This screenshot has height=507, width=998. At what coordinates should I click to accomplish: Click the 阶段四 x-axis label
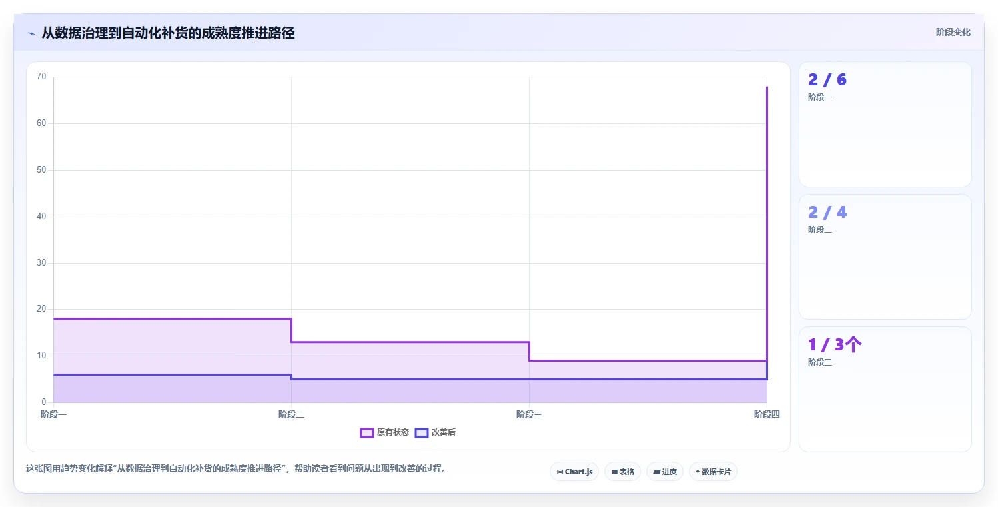pyautogui.click(x=767, y=414)
